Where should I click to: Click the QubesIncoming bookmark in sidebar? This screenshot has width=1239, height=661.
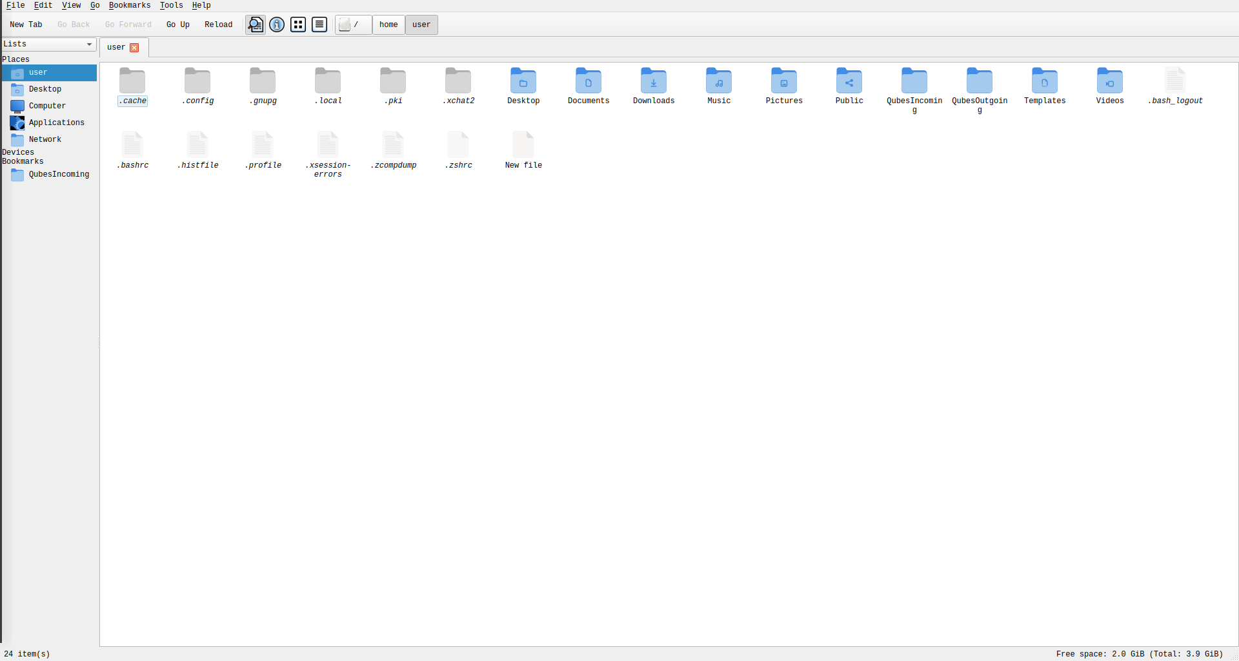(59, 174)
